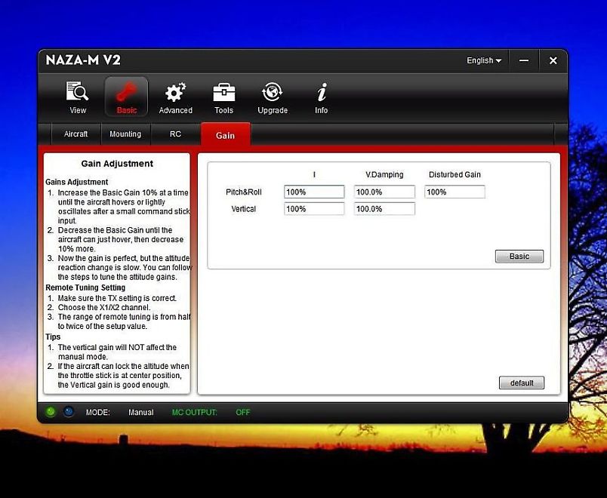Click the Remote Tuning Setting heading
The width and height of the screenshot is (607, 498).
[x=85, y=287]
